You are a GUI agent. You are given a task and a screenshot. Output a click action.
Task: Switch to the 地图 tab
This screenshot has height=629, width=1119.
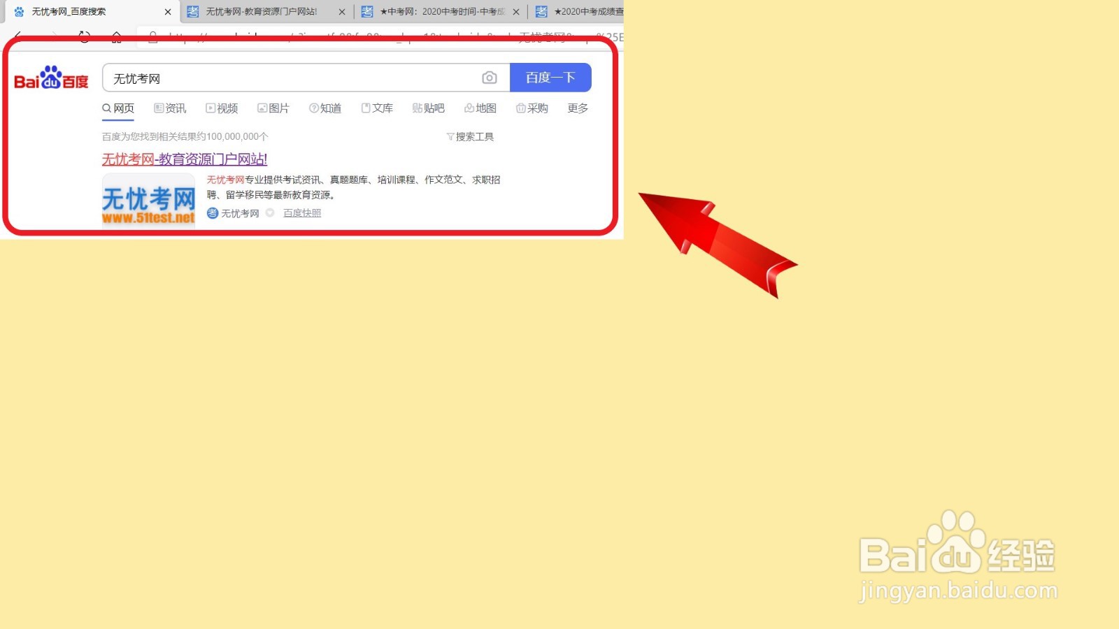click(480, 108)
